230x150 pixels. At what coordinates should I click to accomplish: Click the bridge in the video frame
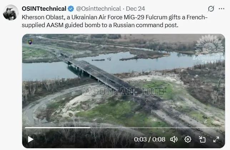94,72
